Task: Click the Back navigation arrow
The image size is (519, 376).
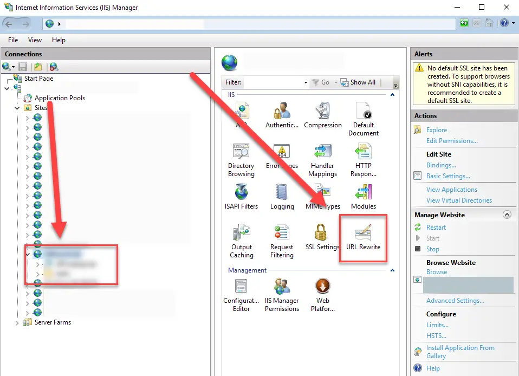Action: tap(9, 24)
